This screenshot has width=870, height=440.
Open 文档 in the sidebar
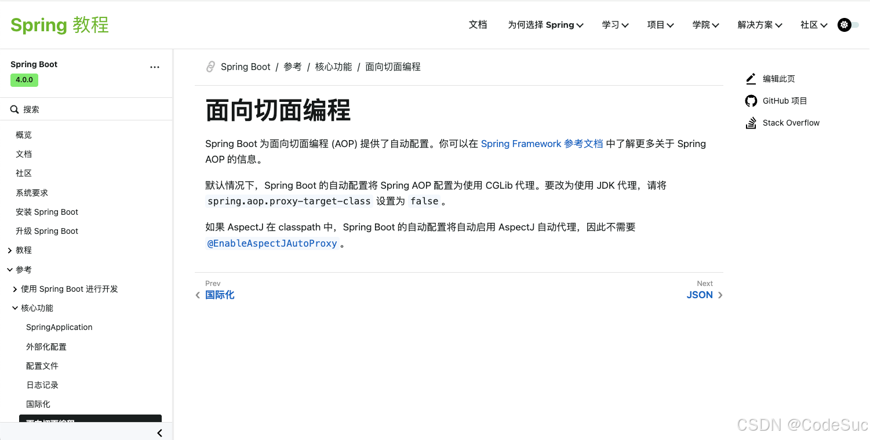[x=24, y=154]
